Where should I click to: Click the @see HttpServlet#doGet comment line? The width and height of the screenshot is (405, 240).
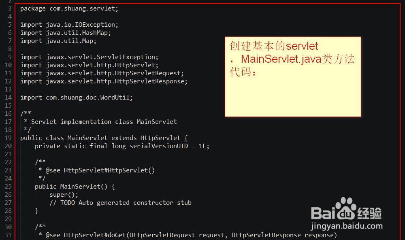[x=188, y=235]
